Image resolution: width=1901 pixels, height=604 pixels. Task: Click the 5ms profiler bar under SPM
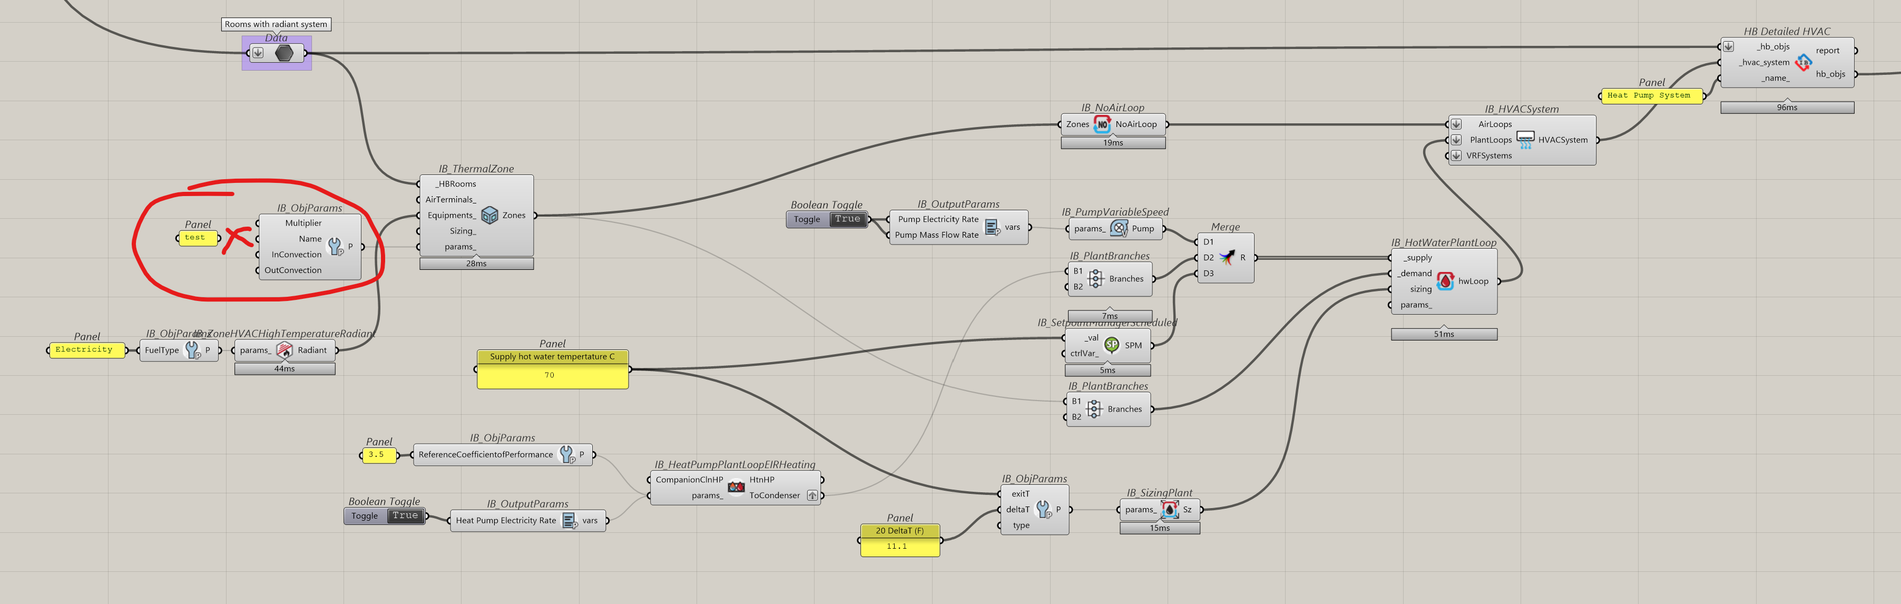pos(1107,371)
